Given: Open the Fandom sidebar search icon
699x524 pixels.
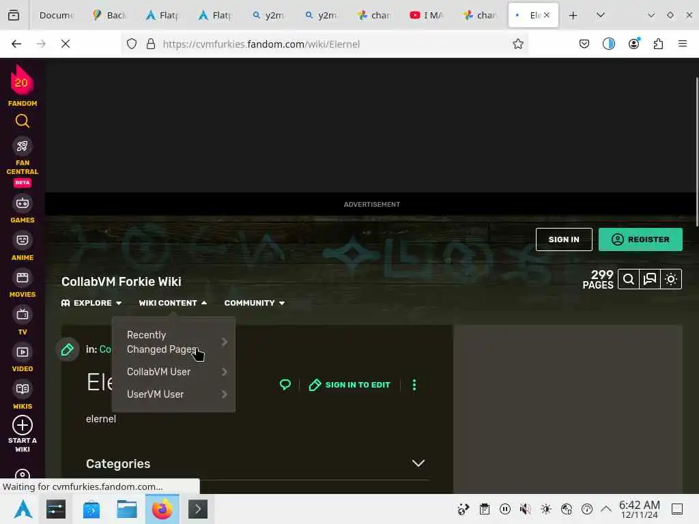Looking at the screenshot, I should click(23, 121).
